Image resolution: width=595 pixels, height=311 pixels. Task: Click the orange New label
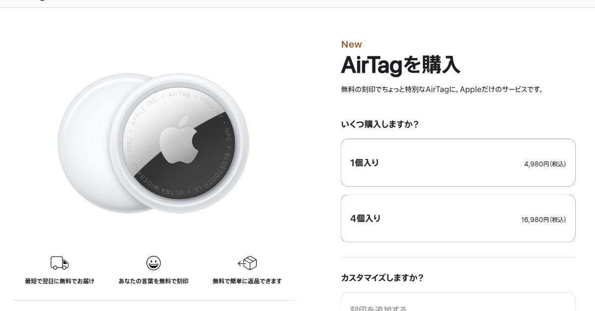[352, 45]
